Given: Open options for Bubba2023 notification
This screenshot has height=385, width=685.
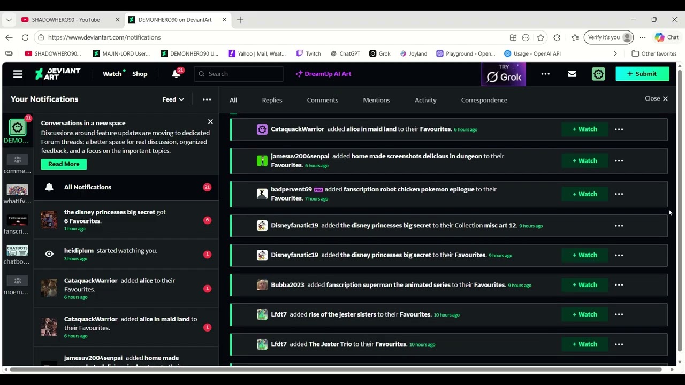Looking at the screenshot, I should [x=619, y=285].
